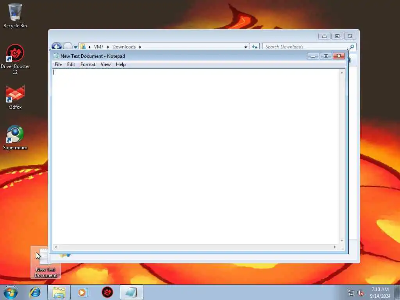Open the address bar history dropdown in Explorer
Screen dimensions: 400x300
click(246, 47)
